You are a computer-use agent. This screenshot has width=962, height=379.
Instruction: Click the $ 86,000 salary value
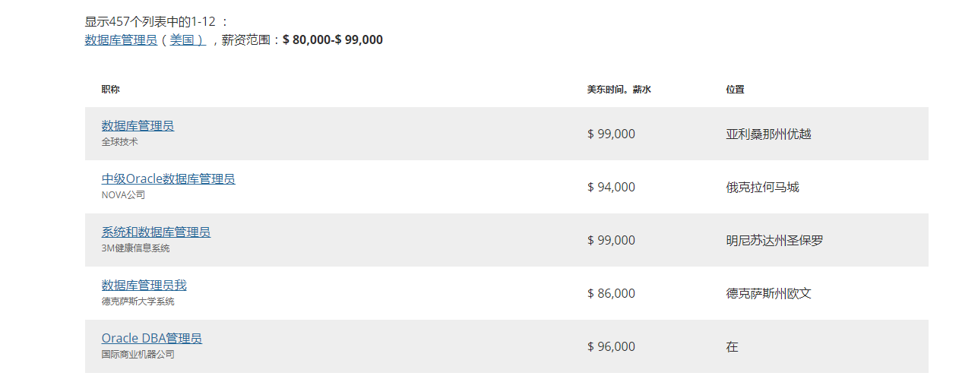611,293
